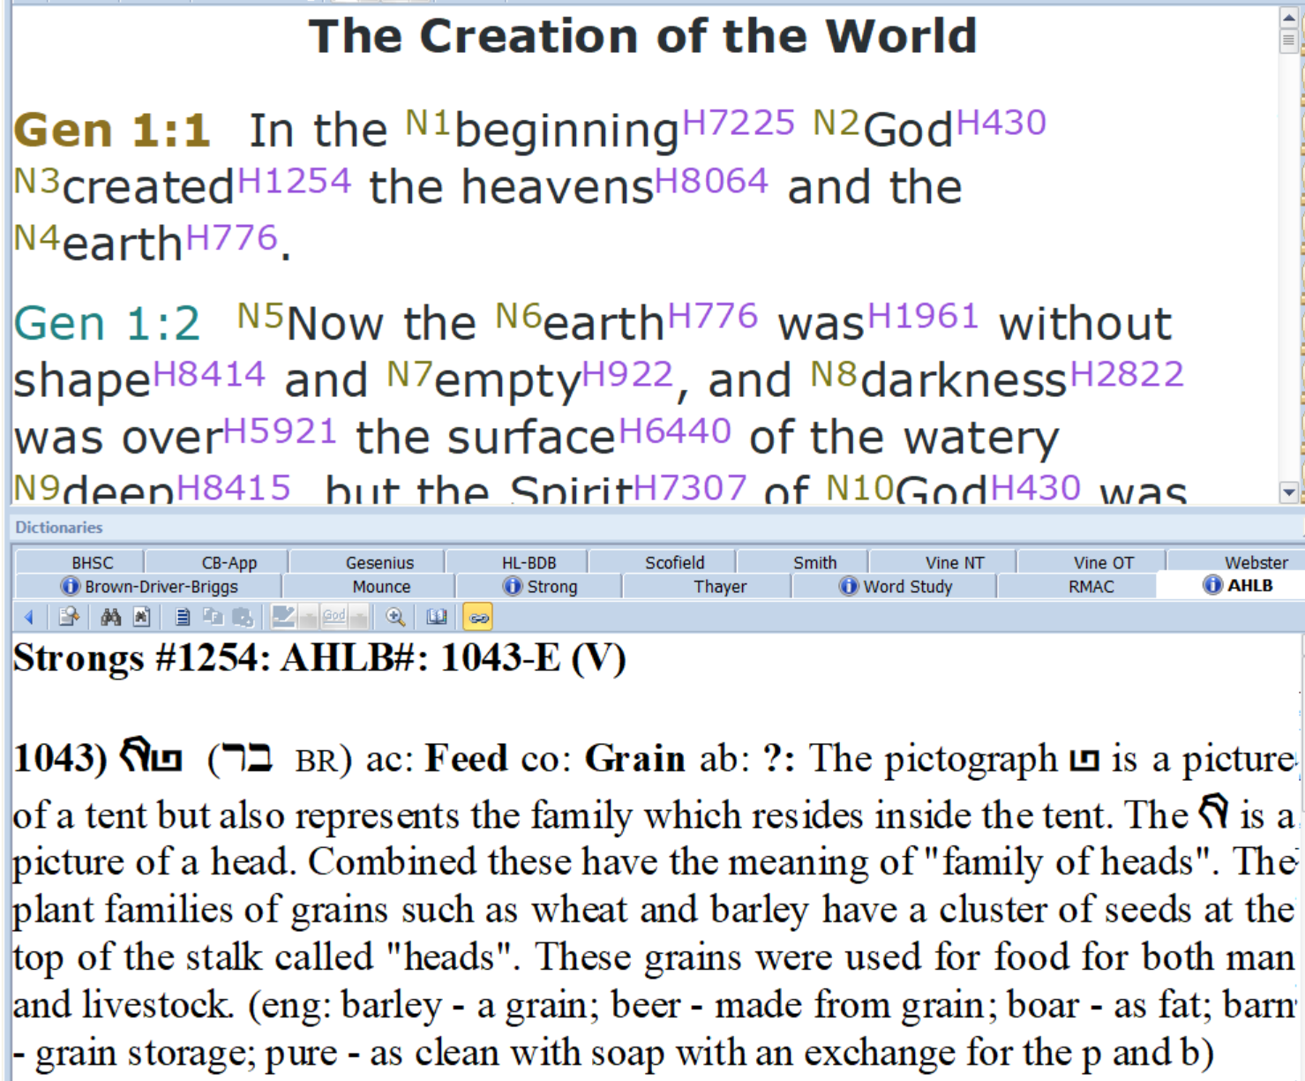Click Strong's number H7225 after beginning
Image resolution: width=1305 pixels, height=1081 pixels.
[738, 123]
